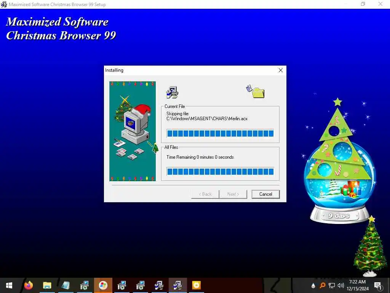Restore down the setup window

coord(363,4)
